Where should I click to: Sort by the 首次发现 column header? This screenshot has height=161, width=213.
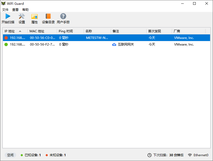coord(159,31)
